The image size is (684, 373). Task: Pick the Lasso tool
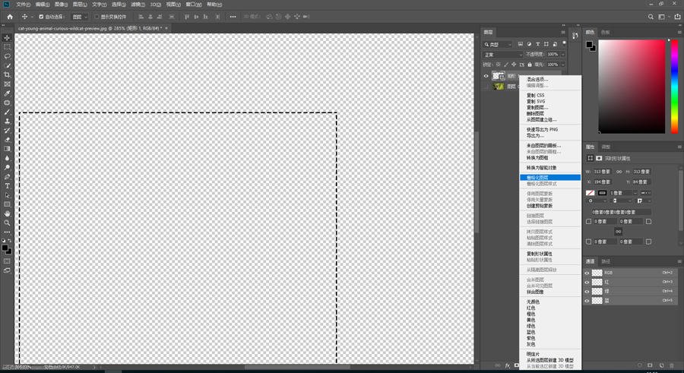point(8,56)
